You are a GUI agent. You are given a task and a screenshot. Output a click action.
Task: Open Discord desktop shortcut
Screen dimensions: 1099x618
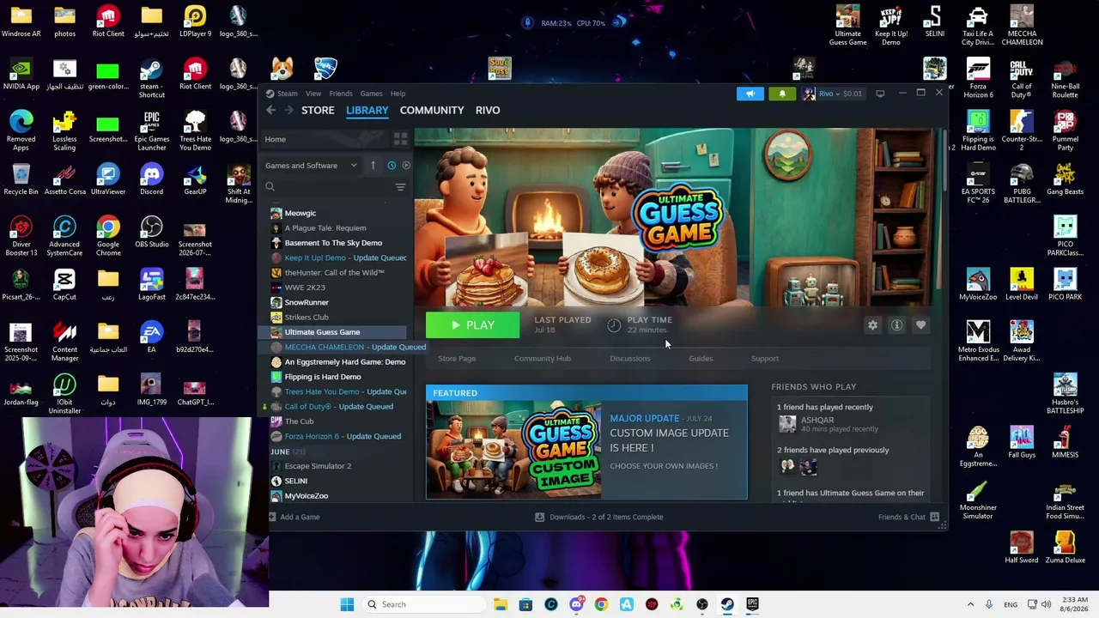[151, 179]
